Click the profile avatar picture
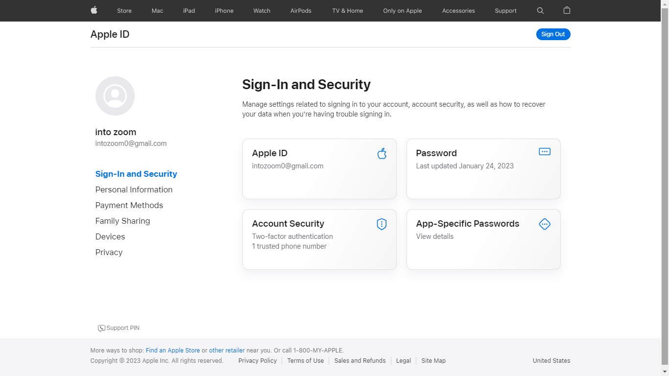The height and width of the screenshot is (376, 669). pos(115,96)
